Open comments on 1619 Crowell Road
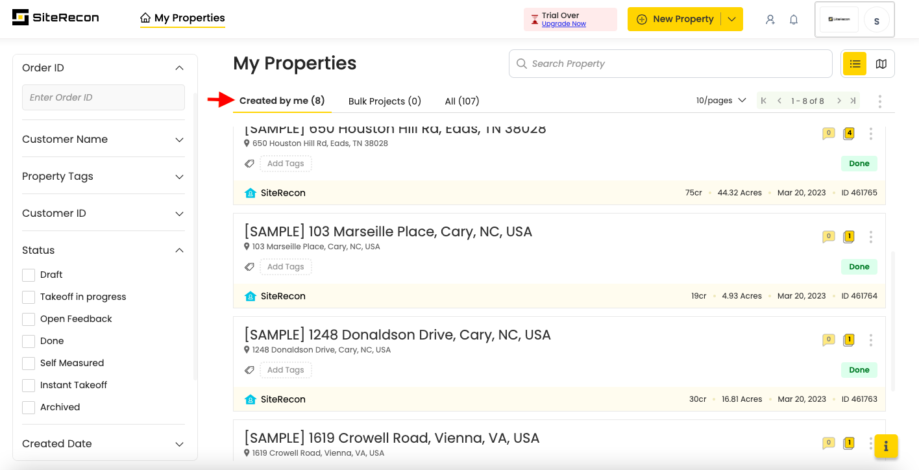Viewport: 919px width, 470px height. tap(828, 443)
